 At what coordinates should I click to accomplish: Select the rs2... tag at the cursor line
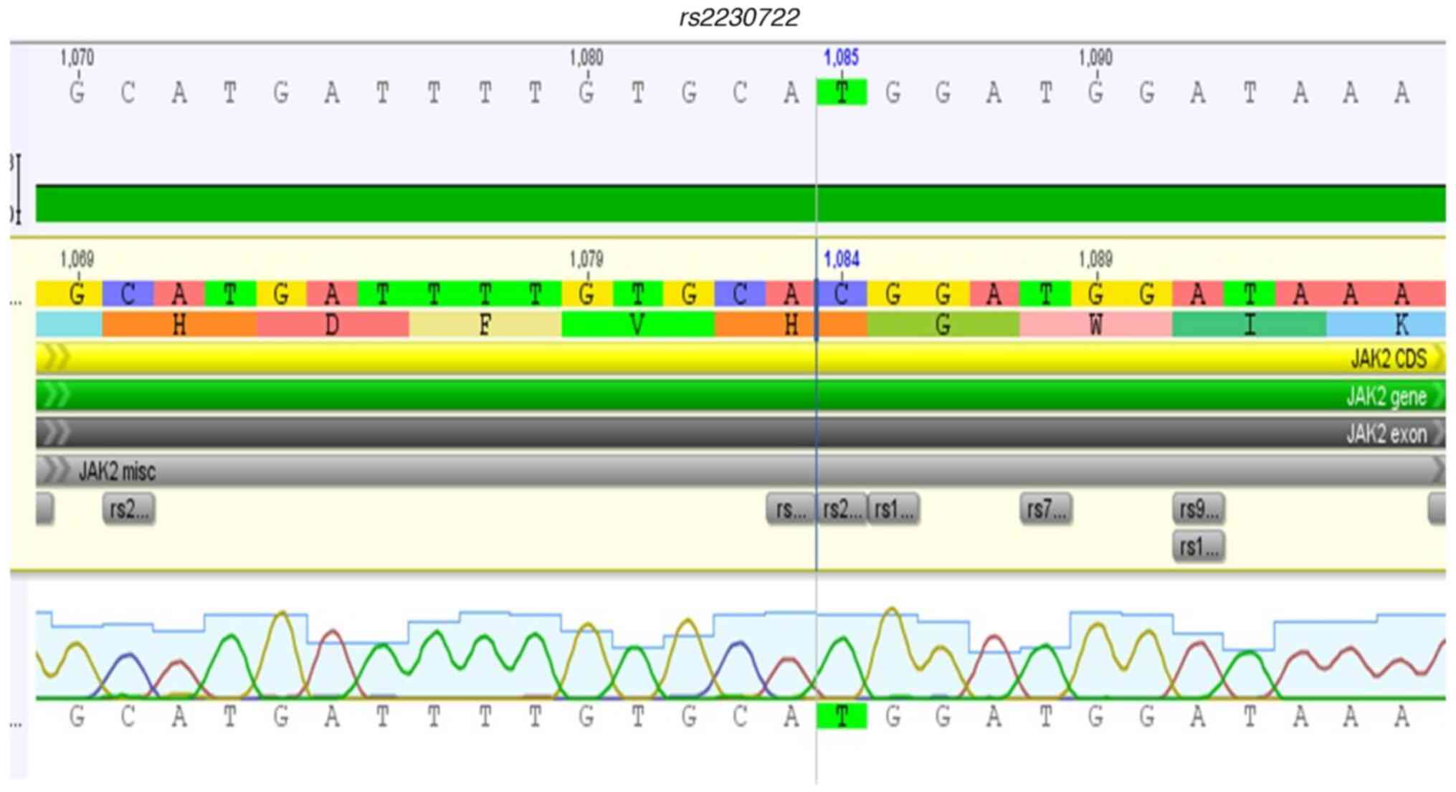pos(842,509)
